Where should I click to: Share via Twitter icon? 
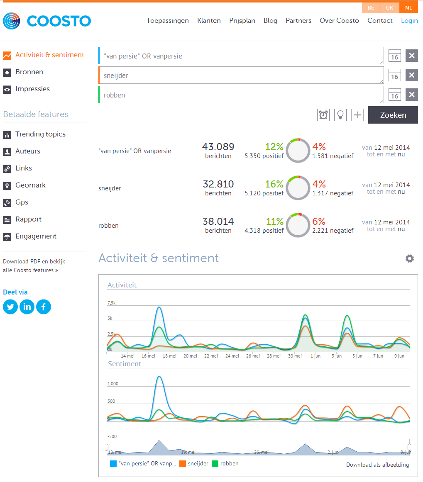[x=10, y=307]
